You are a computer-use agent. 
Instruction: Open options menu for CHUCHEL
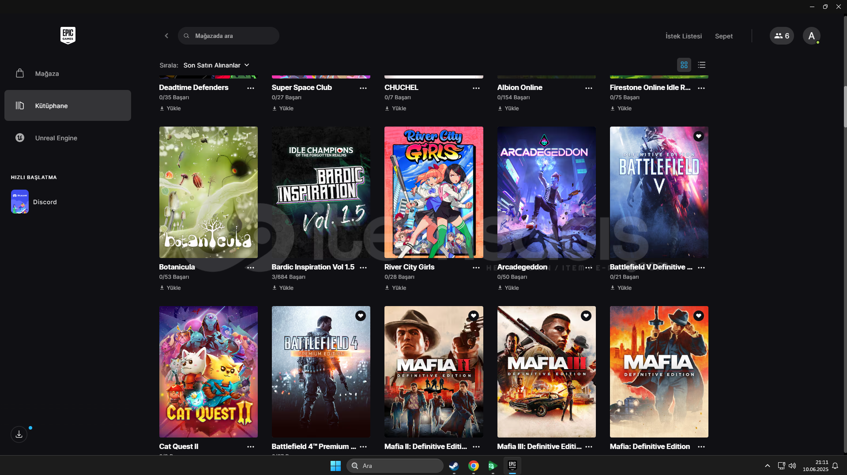tap(476, 88)
